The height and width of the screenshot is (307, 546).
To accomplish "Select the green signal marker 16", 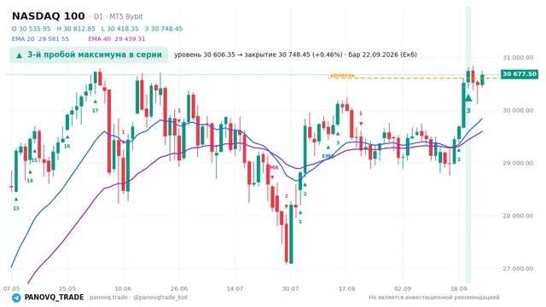I will point(67,146).
